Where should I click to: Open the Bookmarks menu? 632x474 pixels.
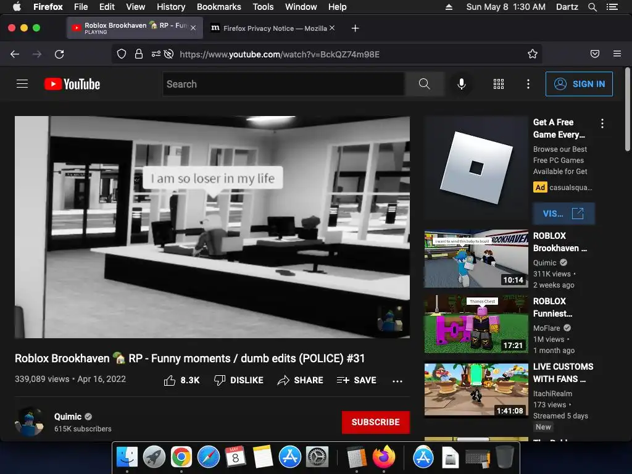pos(219,7)
